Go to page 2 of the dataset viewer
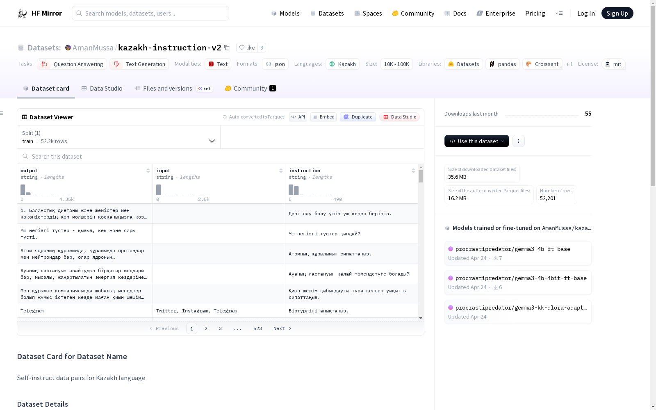Screen dimensions: 656x410 [x=206, y=328]
